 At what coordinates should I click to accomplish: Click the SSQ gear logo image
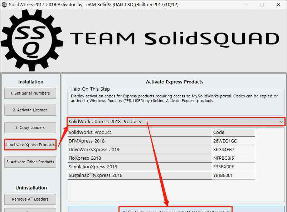(32, 40)
